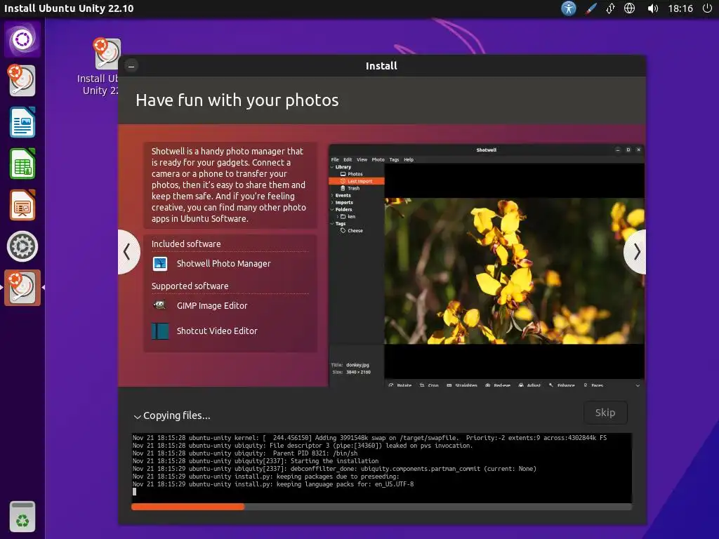Click the Enhance tool in Shotwell toolbar
Screen dimensions: 719x539
pyautogui.click(x=562, y=385)
